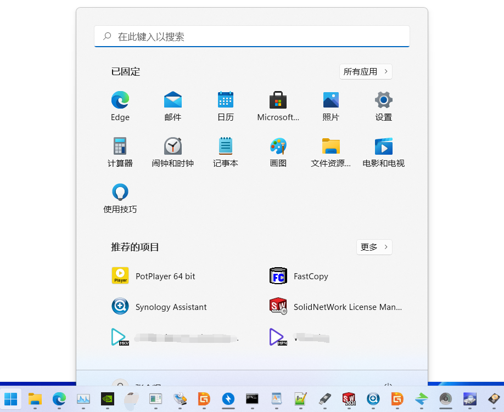
Task: Open 闹钟和时钟 clock app
Action: coord(172,152)
